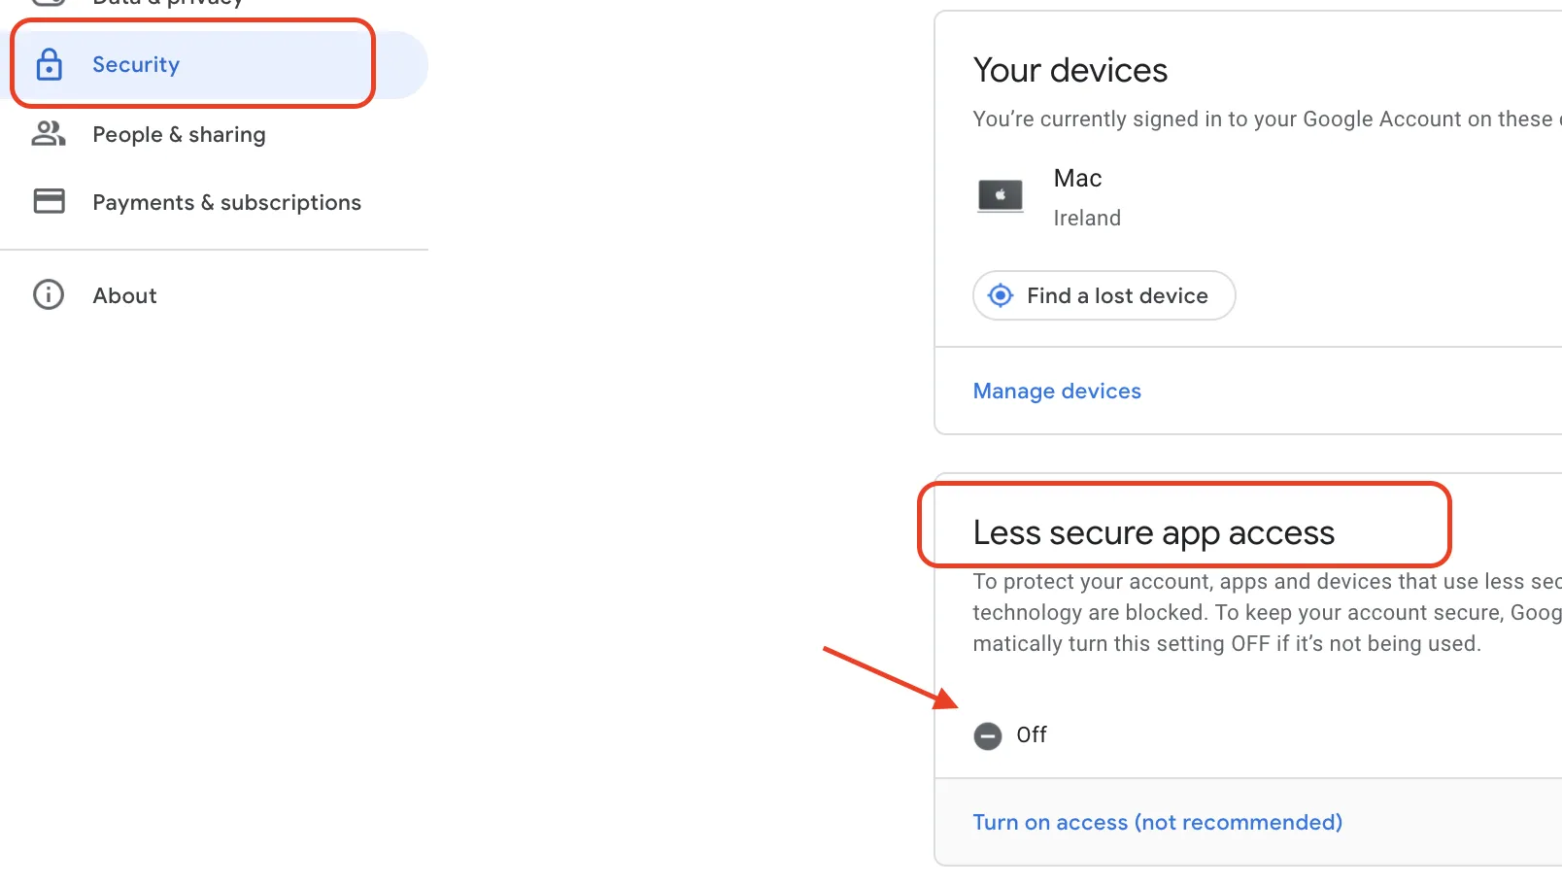Viewport: 1562px width, 886px height.
Task: Open the Security section label
Action: (x=136, y=65)
